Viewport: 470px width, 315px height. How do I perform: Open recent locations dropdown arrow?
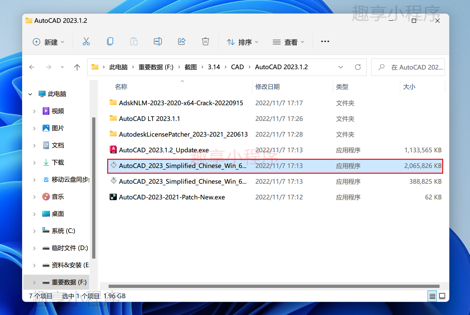[x=62, y=67]
